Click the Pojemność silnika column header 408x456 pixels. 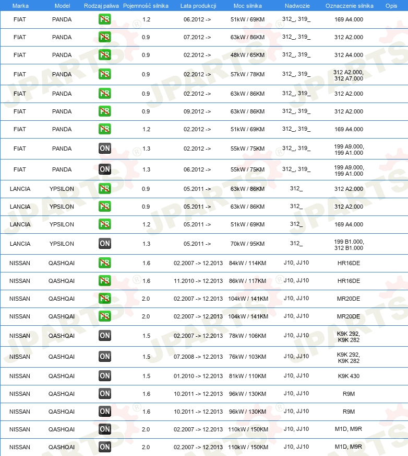tap(146, 6)
